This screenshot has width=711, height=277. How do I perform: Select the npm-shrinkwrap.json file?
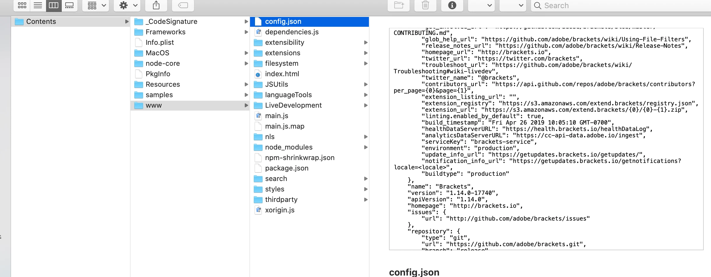pos(309,158)
